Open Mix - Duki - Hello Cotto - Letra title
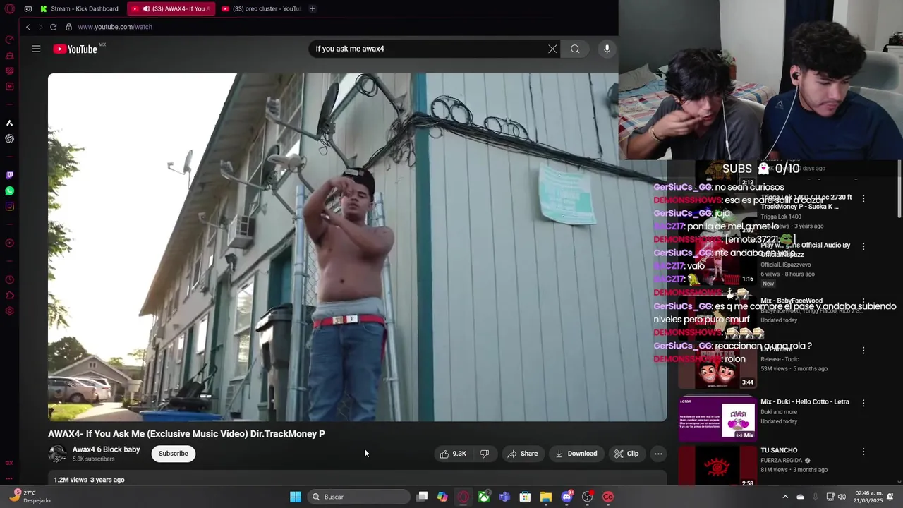The height and width of the screenshot is (508, 903). (x=805, y=402)
